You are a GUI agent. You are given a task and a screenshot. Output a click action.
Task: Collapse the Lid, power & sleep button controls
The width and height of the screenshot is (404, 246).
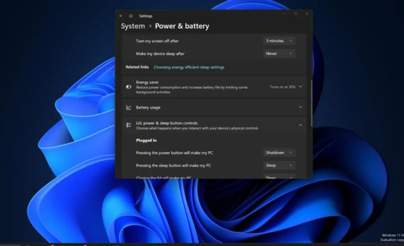[x=300, y=125]
